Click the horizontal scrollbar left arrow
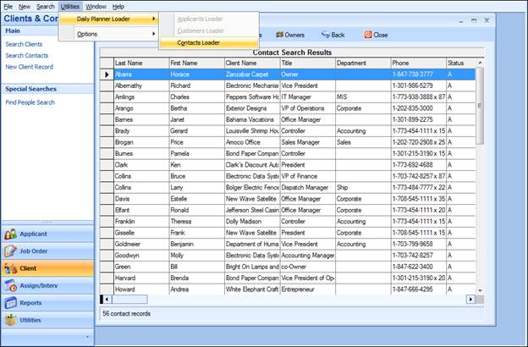The height and width of the screenshot is (347, 528). [x=107, y=299]
